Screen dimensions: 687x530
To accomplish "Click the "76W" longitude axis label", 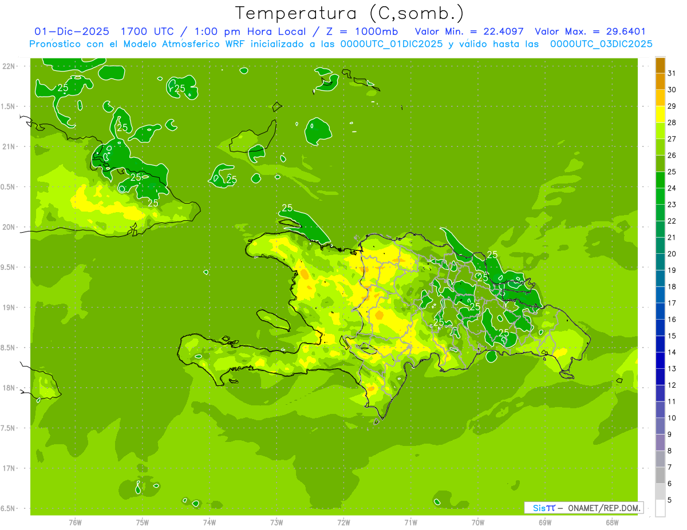I will click(x=75, y=522).
